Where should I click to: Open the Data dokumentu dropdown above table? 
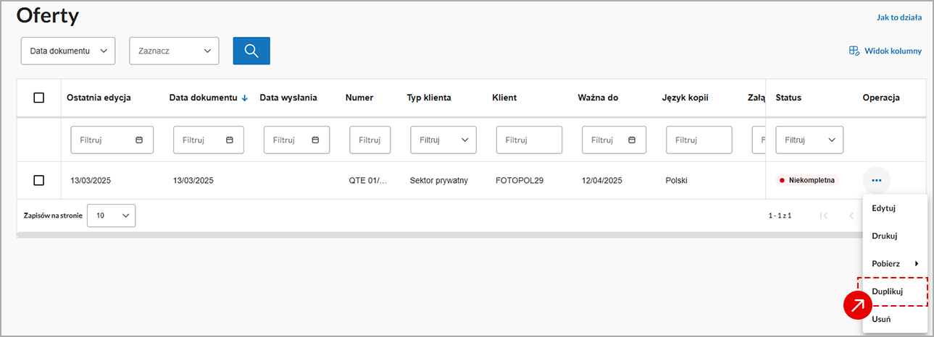(68, 51)
